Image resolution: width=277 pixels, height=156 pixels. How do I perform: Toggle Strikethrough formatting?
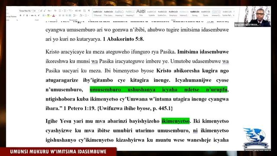coord(32,16)
